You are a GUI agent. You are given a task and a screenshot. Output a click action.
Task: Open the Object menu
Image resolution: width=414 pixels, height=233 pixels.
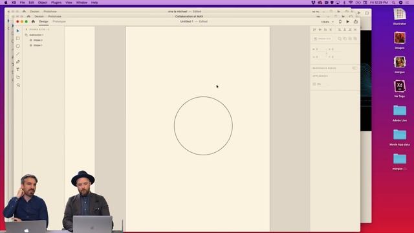(x=43, y=3)
